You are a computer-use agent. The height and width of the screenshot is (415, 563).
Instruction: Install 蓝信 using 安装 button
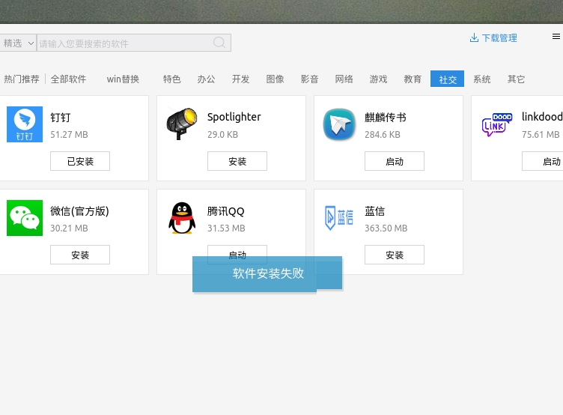point(395,255)
